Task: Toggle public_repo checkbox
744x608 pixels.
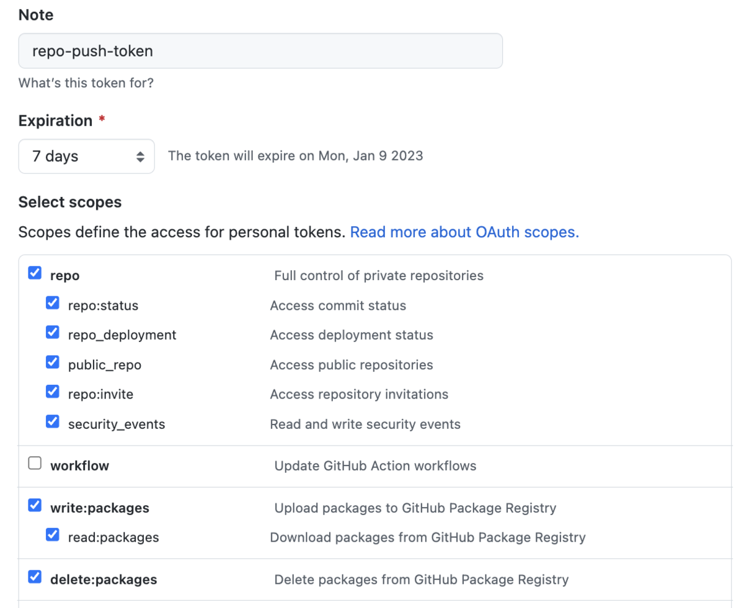Action: 53,362
